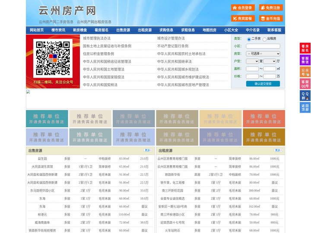This screenshot has width=311, height=233.
Task: Click the maximum 价格 input field
Action: pos(270,76)
